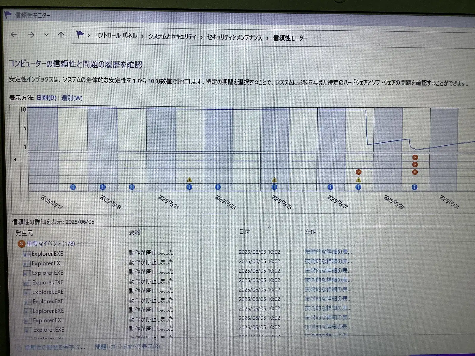Image resolution: width=475 pixels, height=356 pixels.
Task: Open the システムとセキュリティ breadcrumb
Action: tap(172, 36)
